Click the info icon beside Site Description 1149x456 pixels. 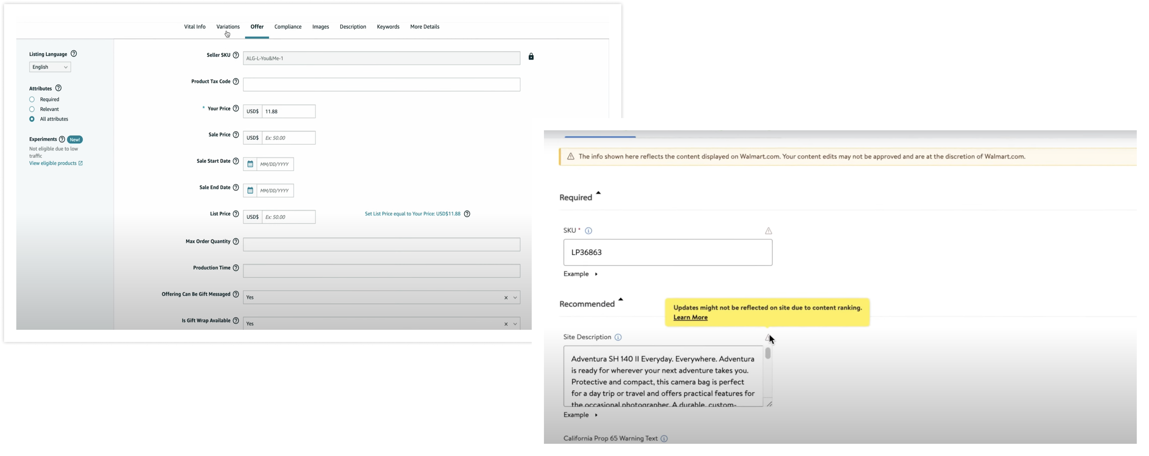click(x=618, y=337)
